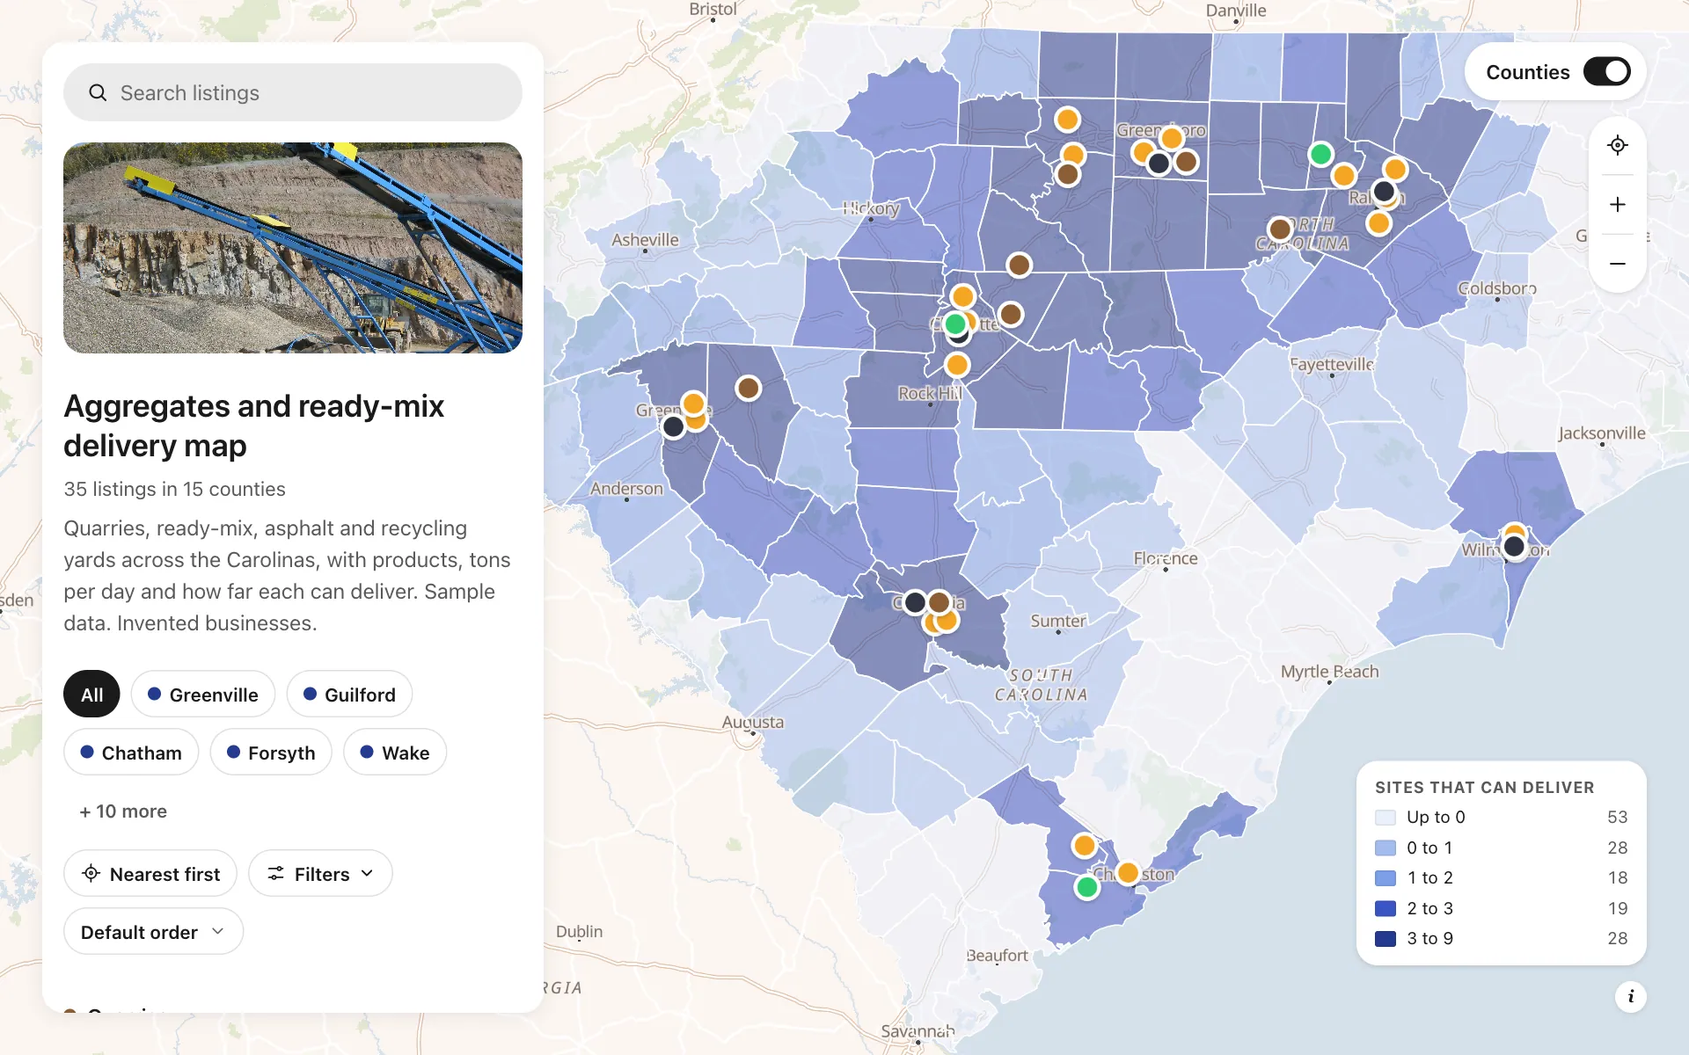The width and height of the screenshot is (1689, 1055).
Task: Sort by Nearest first
Action: click(x=150, y=874)
